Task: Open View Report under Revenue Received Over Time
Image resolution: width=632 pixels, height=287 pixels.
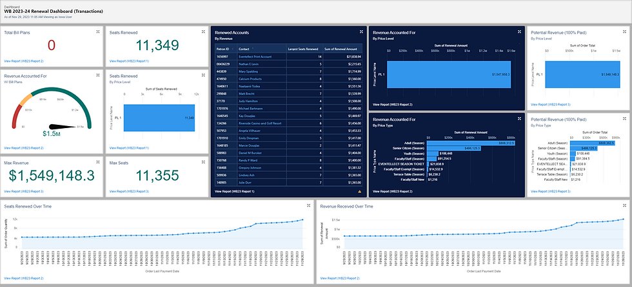Action: pos(340,278)
